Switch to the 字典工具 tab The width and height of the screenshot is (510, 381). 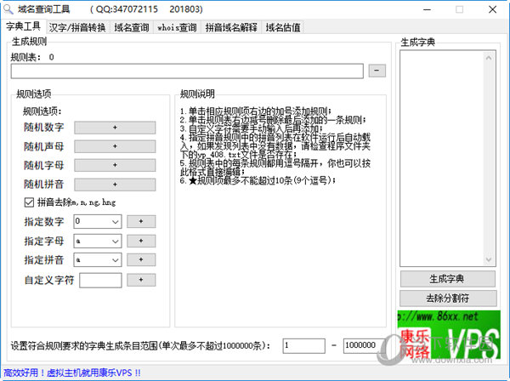tap(24, 26)
